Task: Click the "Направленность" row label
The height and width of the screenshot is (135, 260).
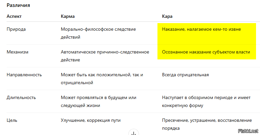Action: tap(24, 75)
